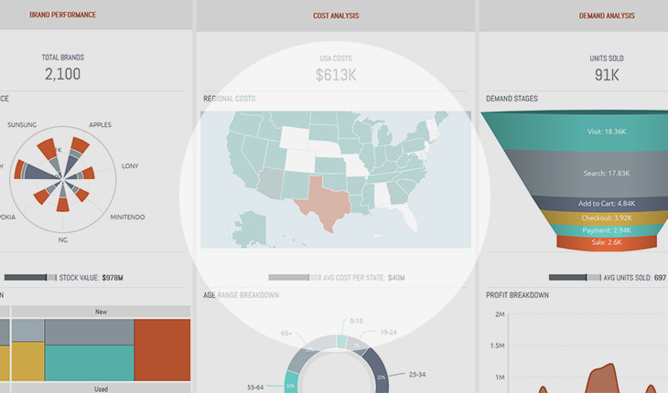Viewport: 668px width, 393px height.
Task: Select the orange treemap block
Action: (162, 350)
